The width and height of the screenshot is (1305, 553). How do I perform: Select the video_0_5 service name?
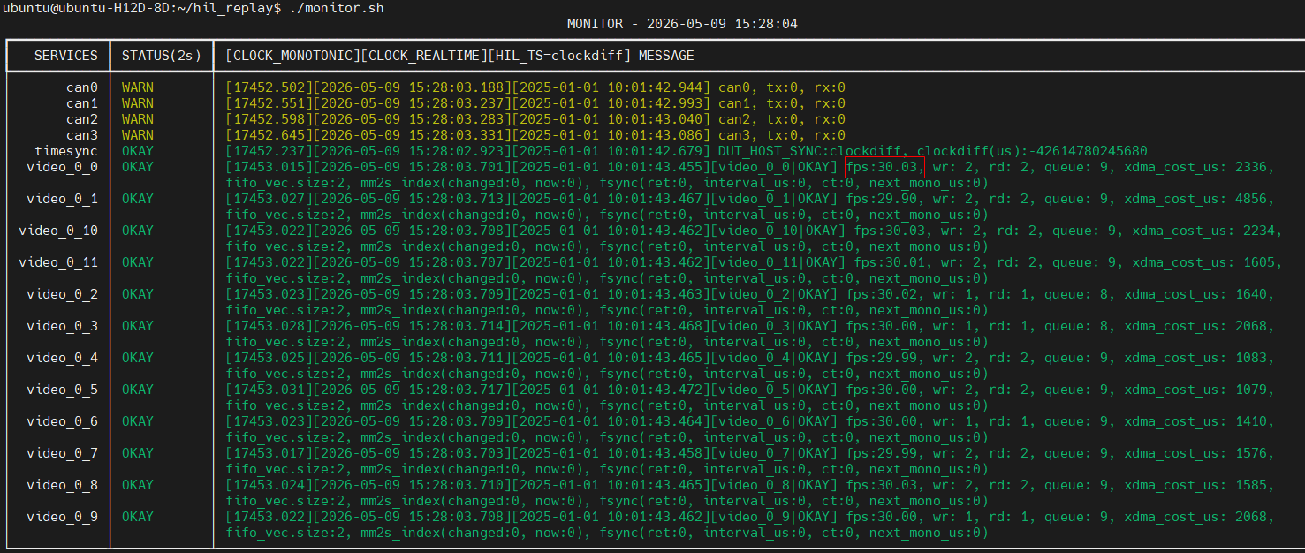pos(62,390)
